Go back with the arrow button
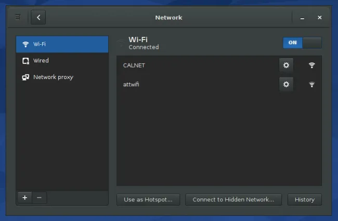The image size is (338, 221). click(x=38, y=17)
